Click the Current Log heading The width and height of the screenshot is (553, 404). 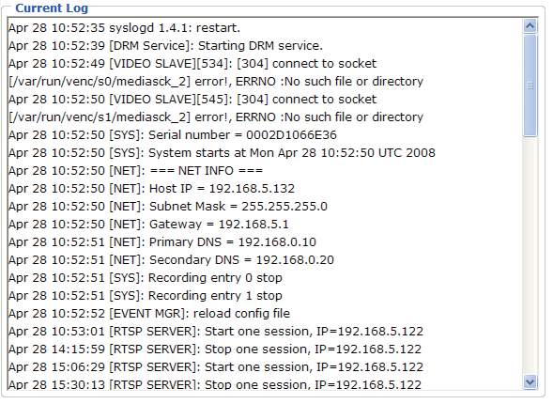pos(52,8)
